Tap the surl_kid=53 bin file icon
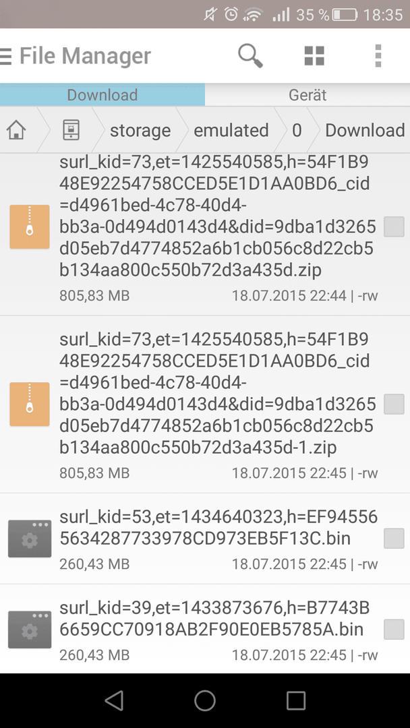410x728 pixels. pyautogui.click(x=30, y=539)
